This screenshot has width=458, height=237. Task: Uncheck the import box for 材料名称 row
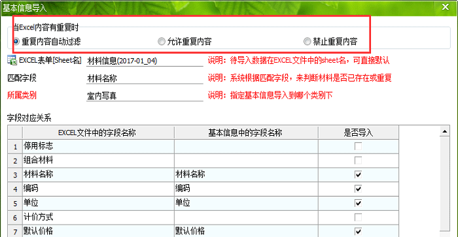[358, 174]
